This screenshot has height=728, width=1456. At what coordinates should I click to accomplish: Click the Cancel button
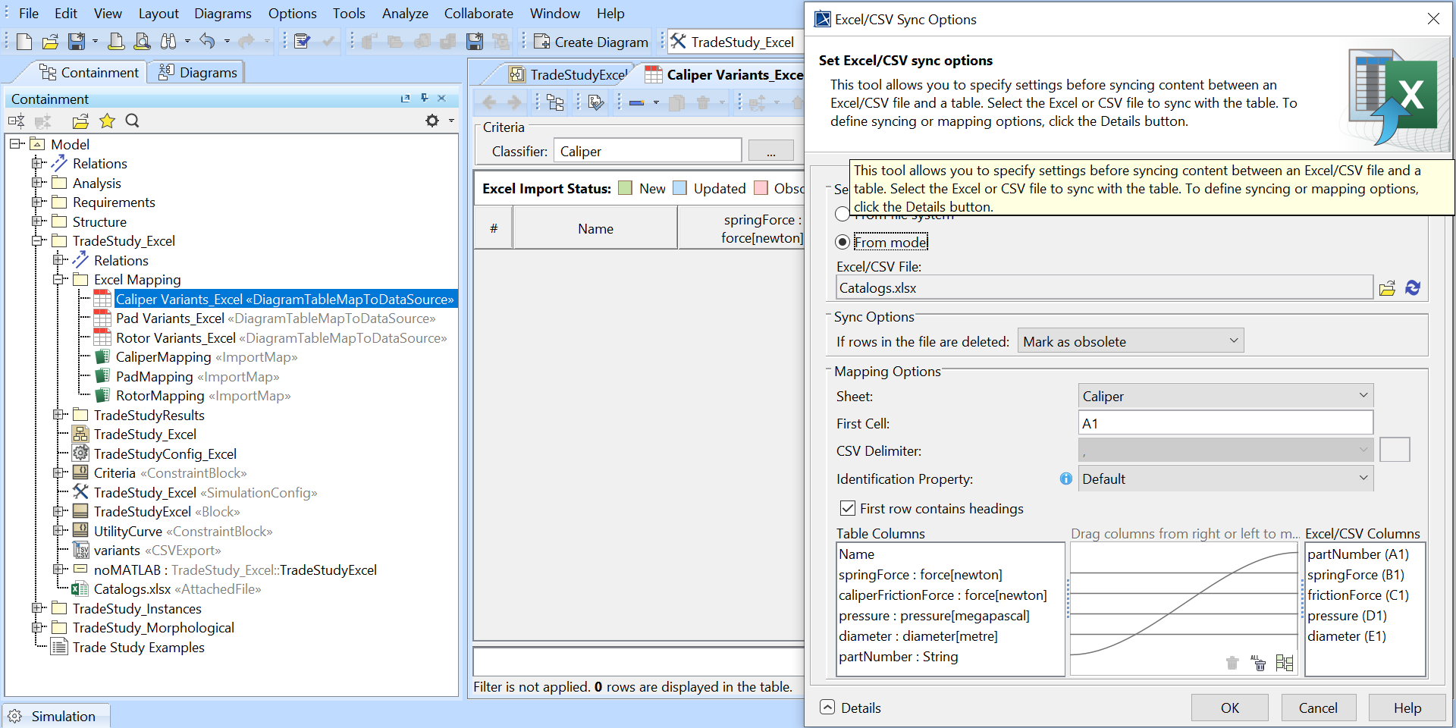[x=1318, y=708]
